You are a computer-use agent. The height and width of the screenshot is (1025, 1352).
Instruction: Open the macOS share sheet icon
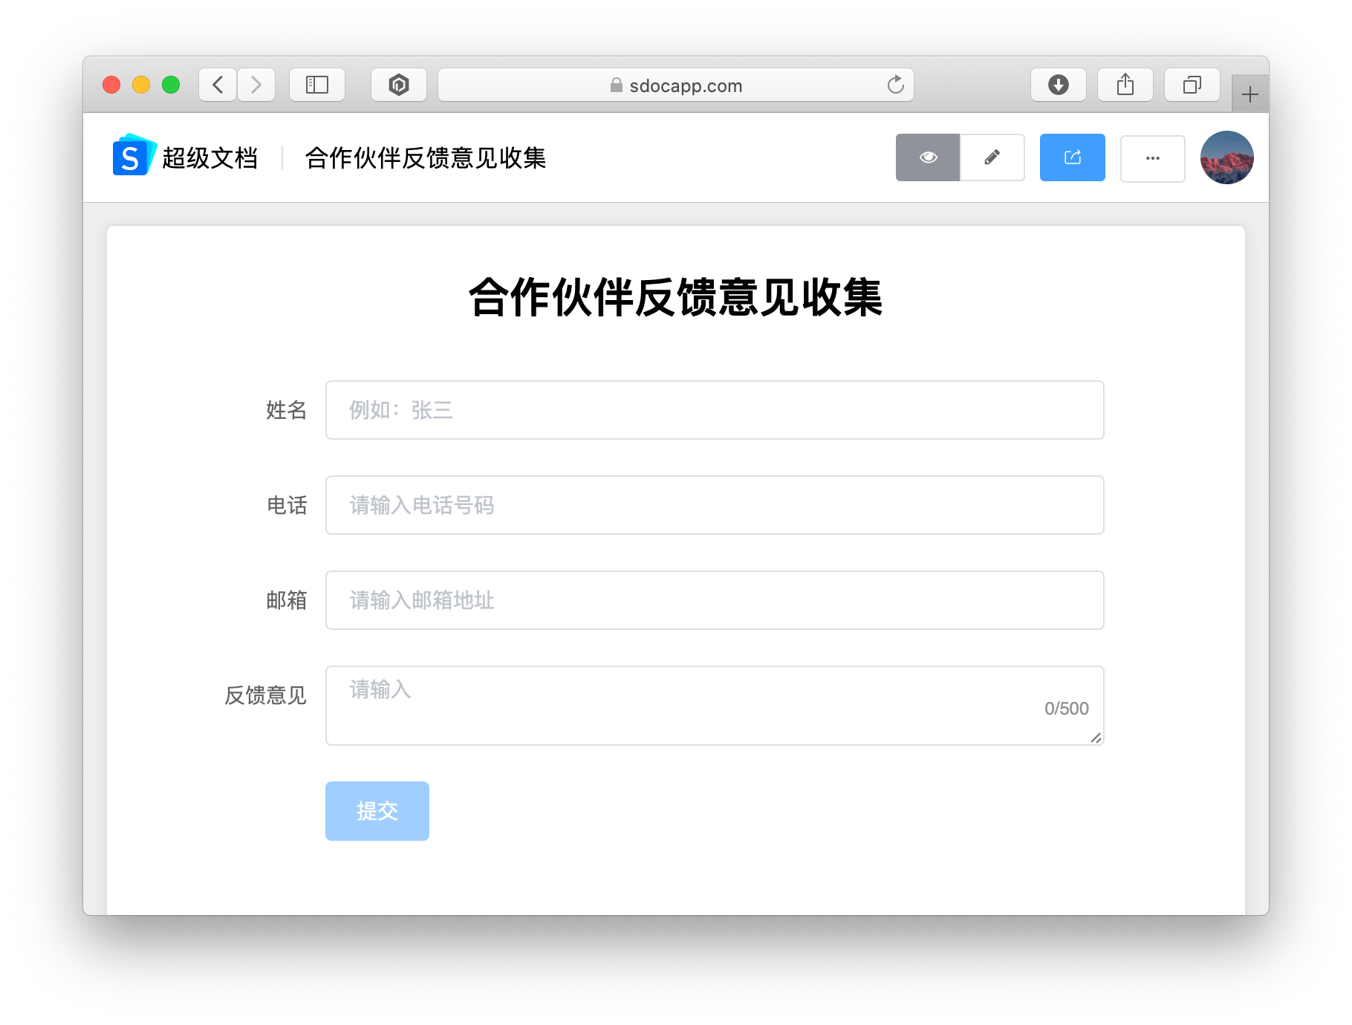coord(1125,85)
